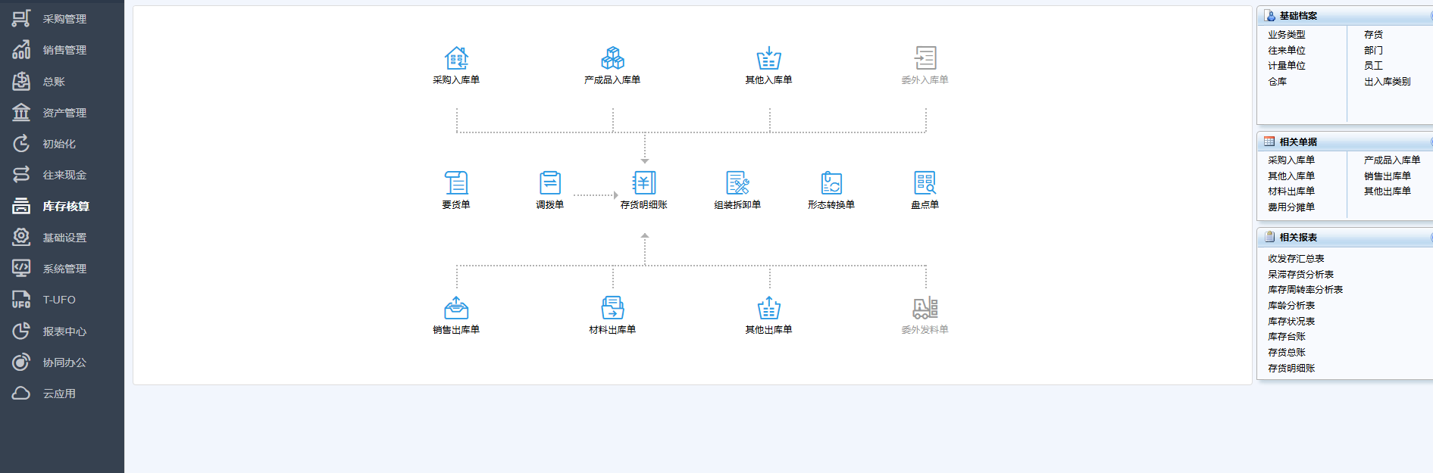Open 费用分摊单 in the 相关单据 panel
This screenshot has height=473, width=1433.
point(1291,207)
